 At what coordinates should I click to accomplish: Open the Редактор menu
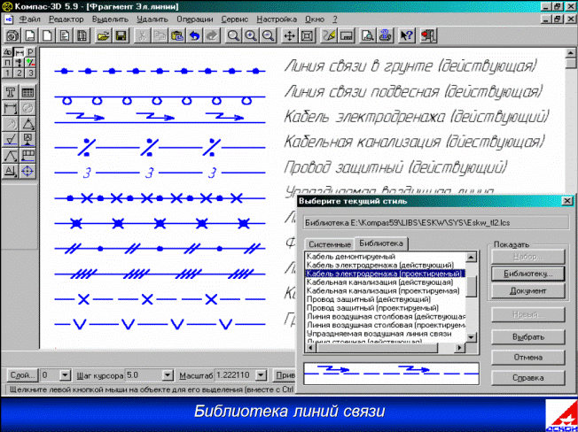click(x=66, y=19)
